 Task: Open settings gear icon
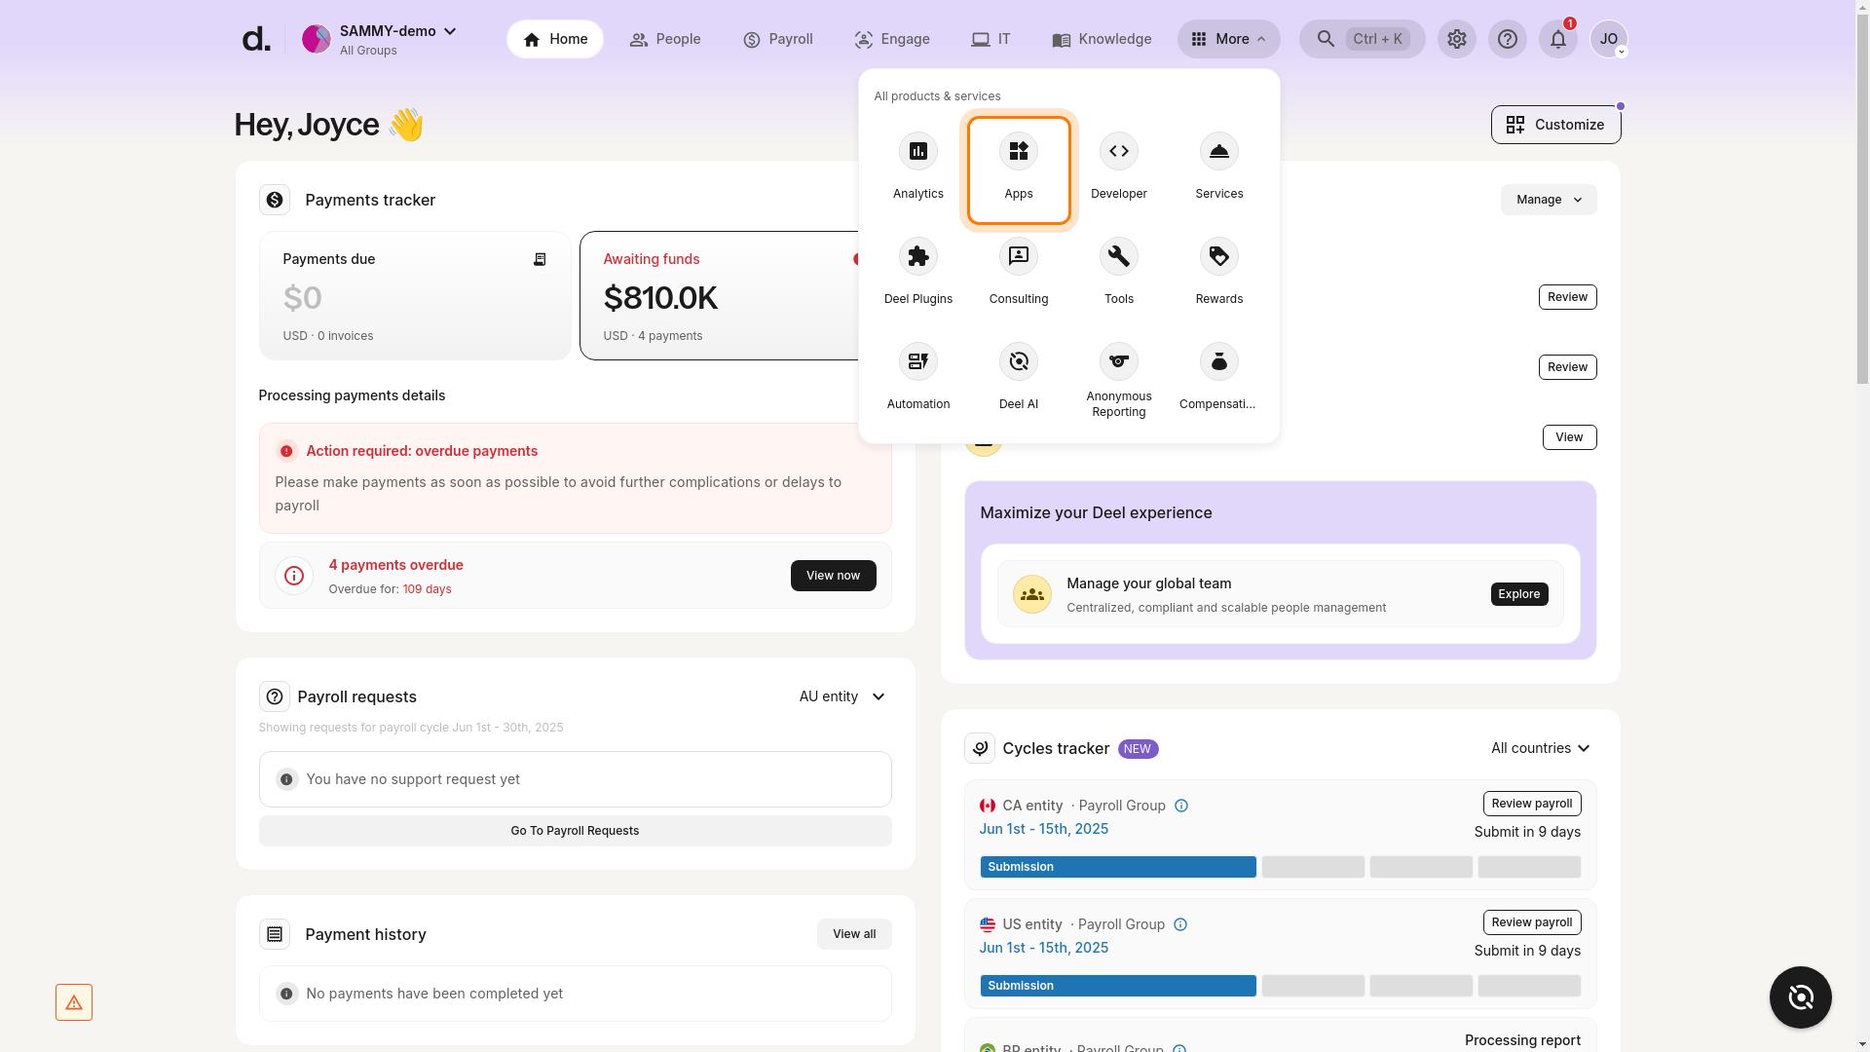click(x=1456, y=39)
